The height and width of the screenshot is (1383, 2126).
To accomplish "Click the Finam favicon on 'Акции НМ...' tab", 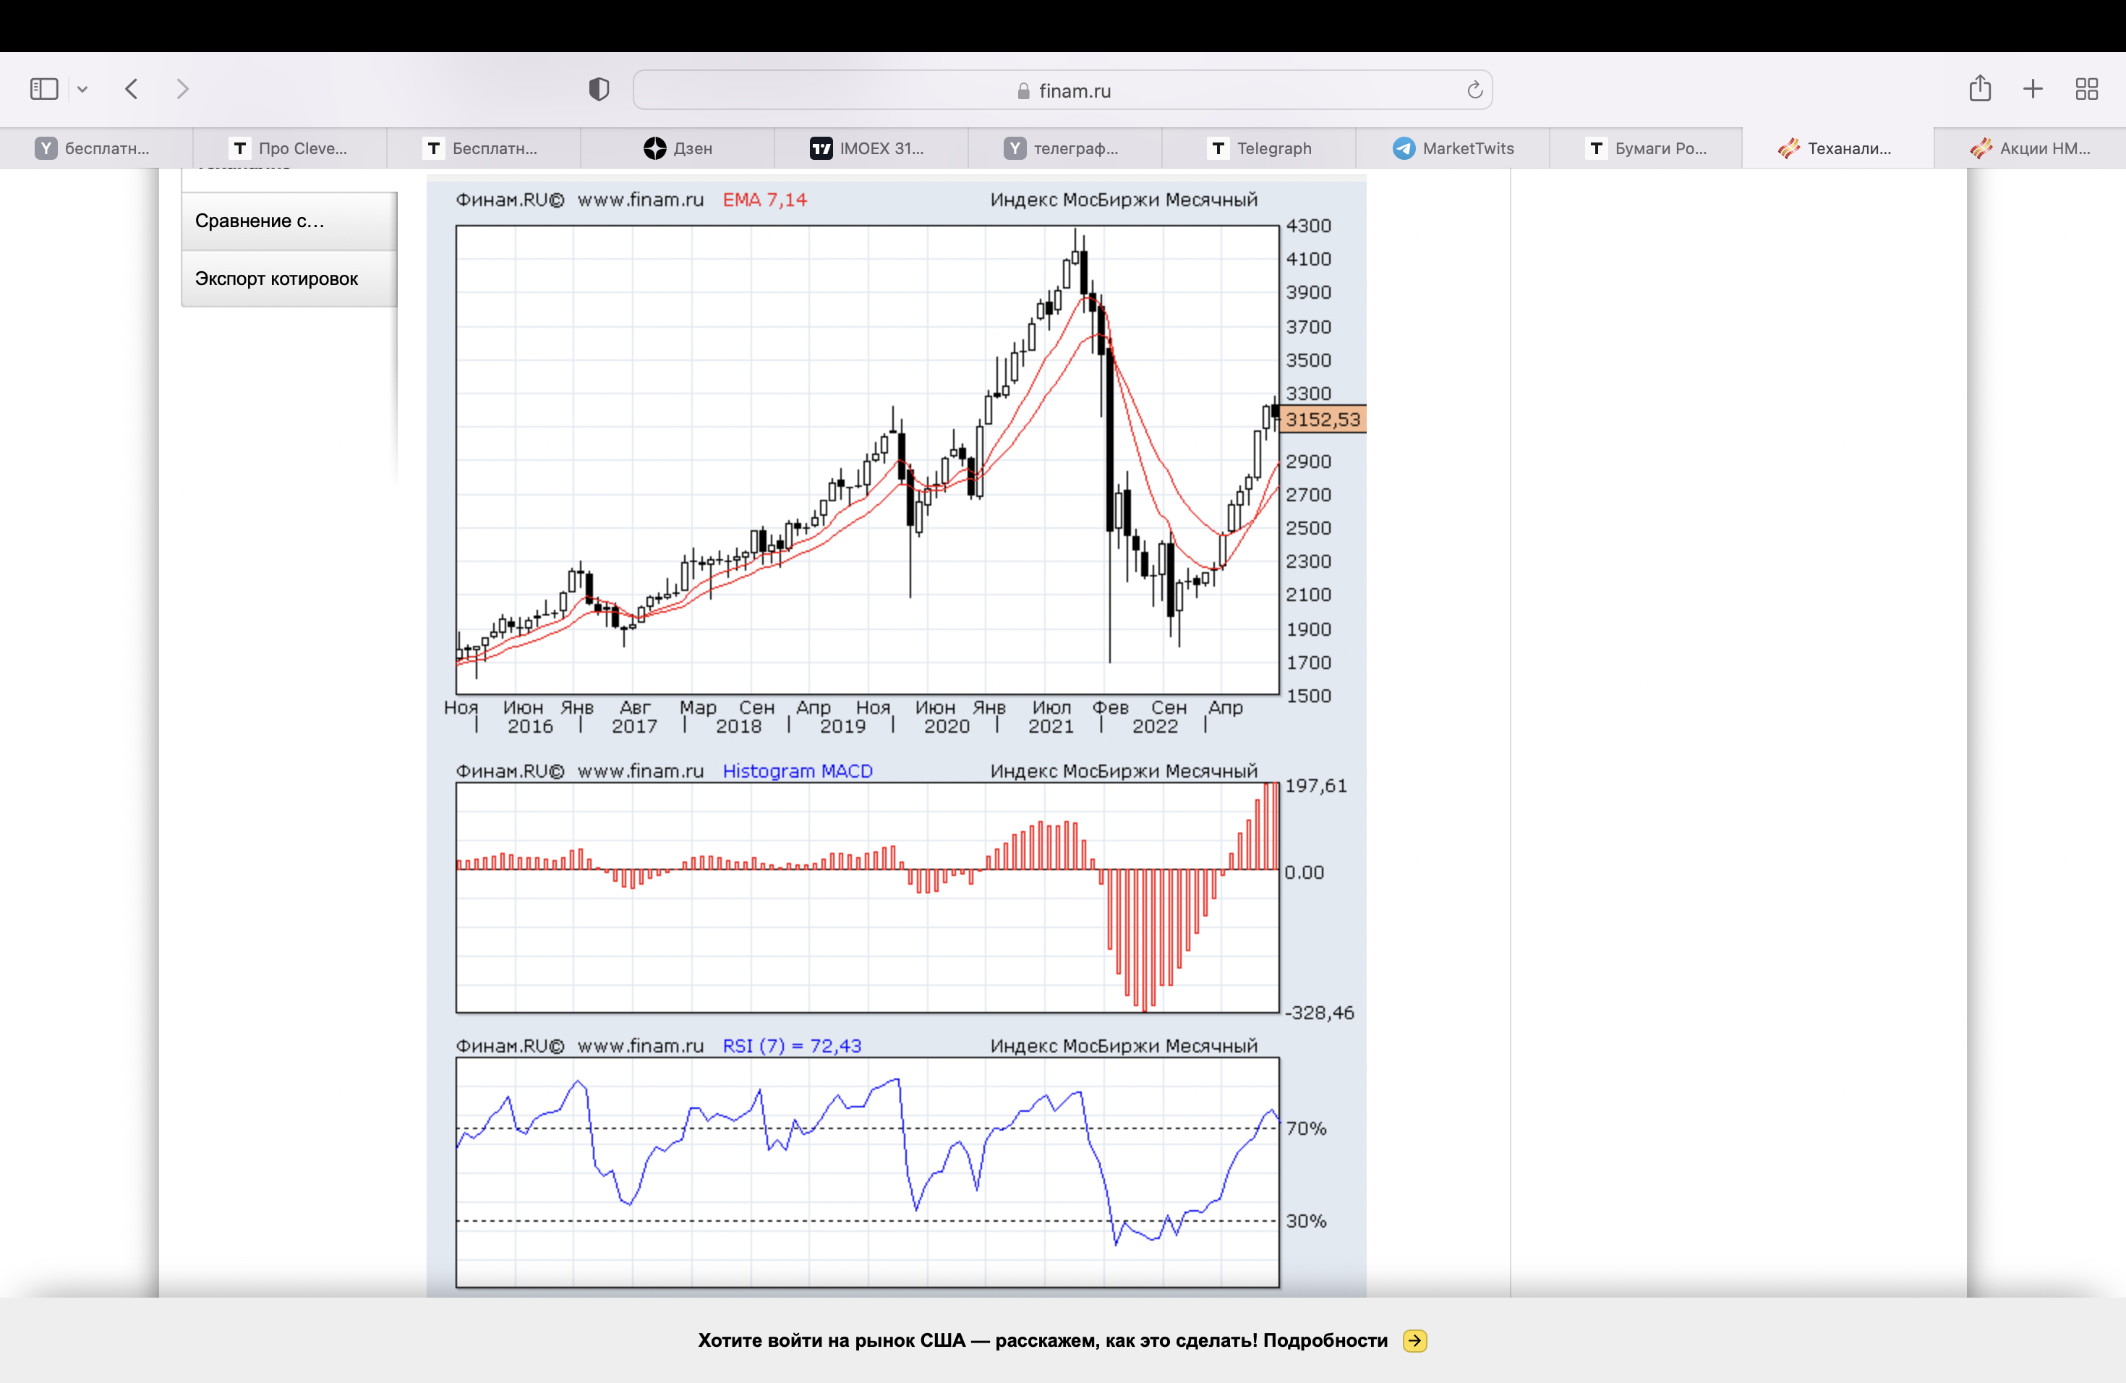I will tap(1981, 148).
